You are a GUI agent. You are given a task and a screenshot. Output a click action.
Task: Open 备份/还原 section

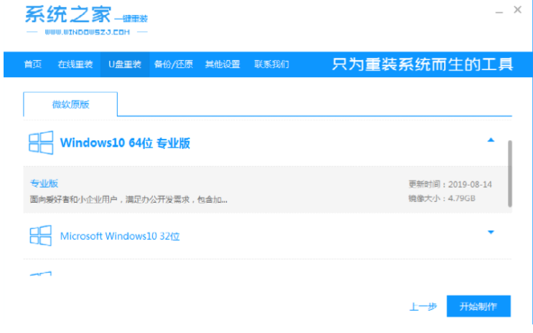point(174,64)
